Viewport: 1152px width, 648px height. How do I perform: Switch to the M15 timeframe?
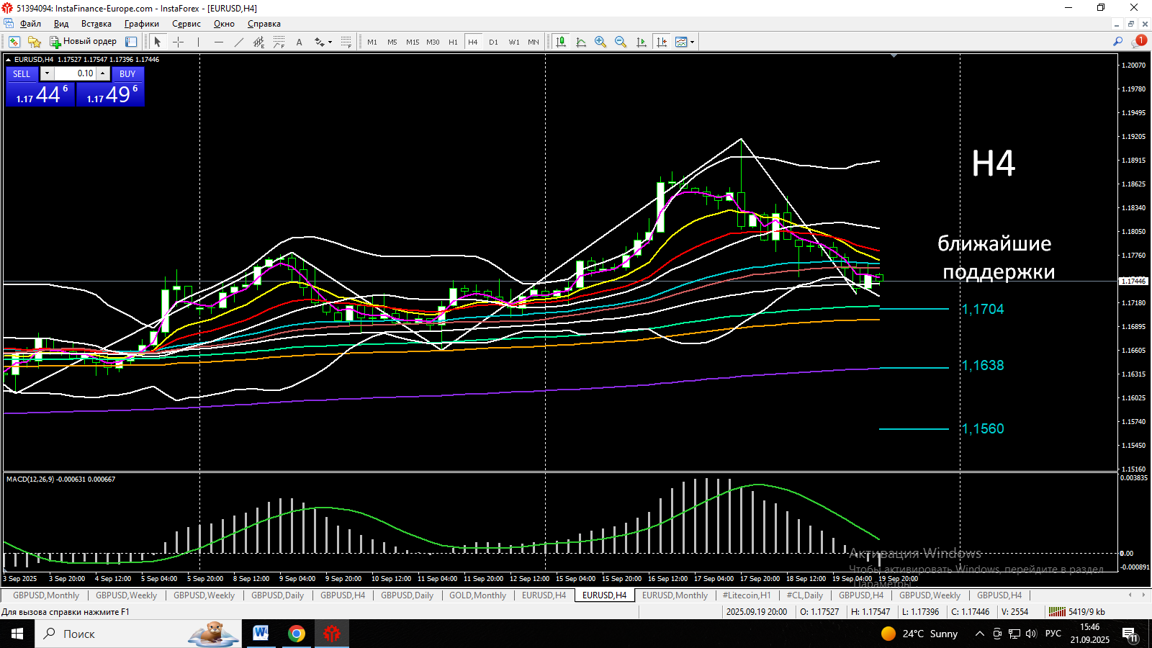point(413,42)
